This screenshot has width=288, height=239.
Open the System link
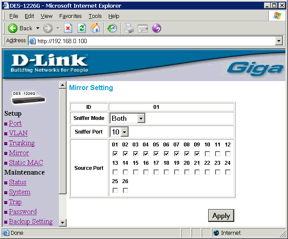coord(20,192)
